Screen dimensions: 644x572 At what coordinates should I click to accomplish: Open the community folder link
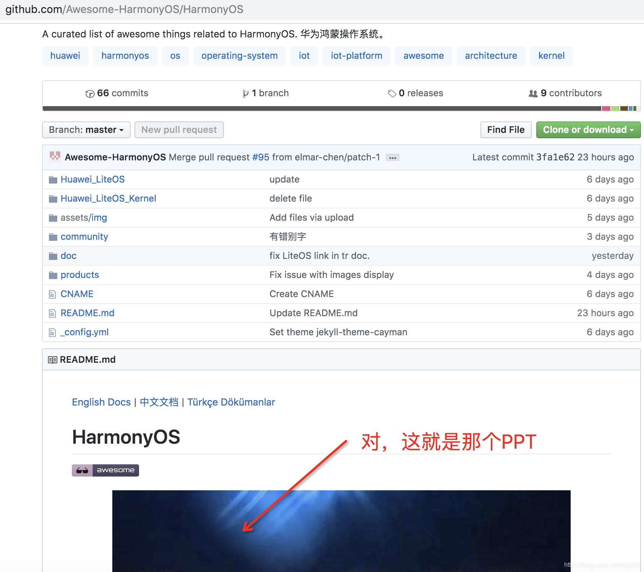coord(84,237)
